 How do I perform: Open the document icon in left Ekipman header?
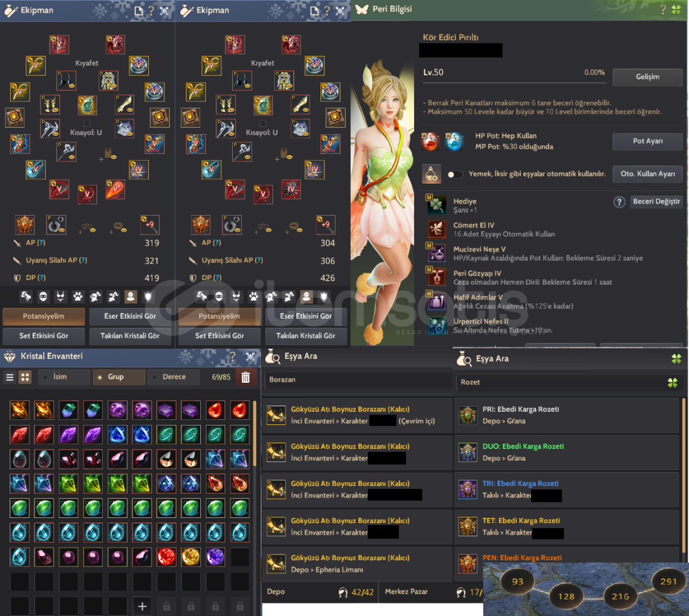(139, 10)
